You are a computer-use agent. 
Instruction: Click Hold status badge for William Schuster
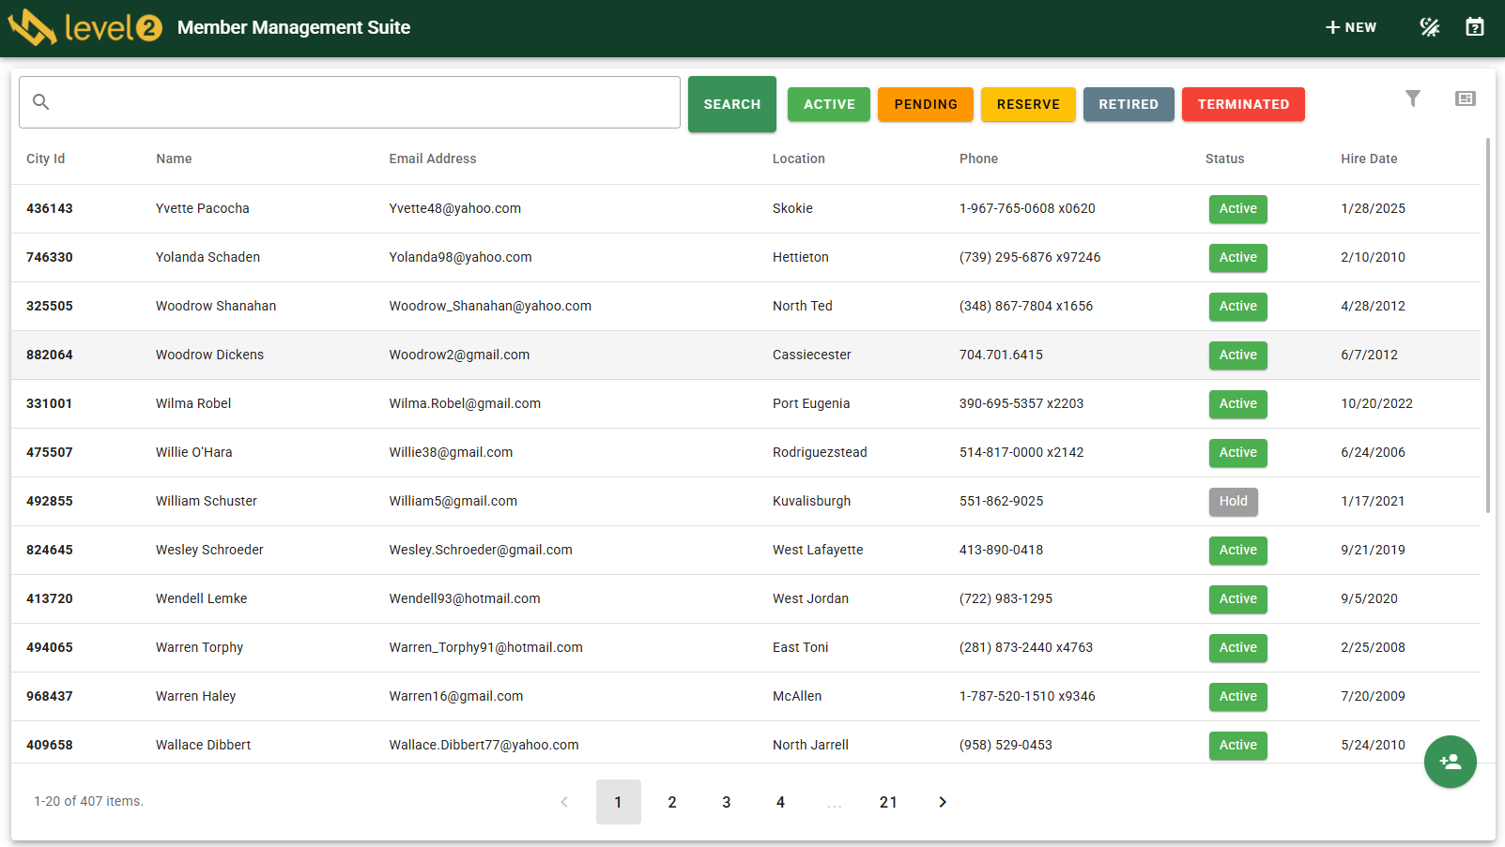tap(1233, 502)
